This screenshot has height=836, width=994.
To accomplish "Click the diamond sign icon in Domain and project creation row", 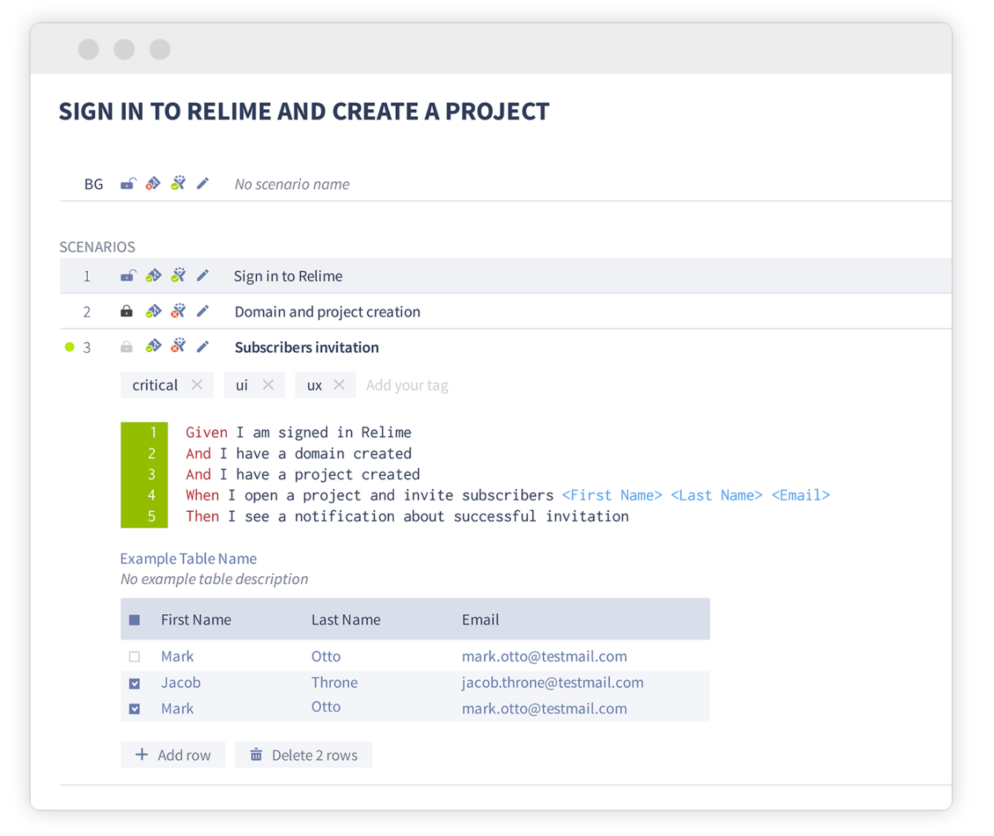I will 153,311.
